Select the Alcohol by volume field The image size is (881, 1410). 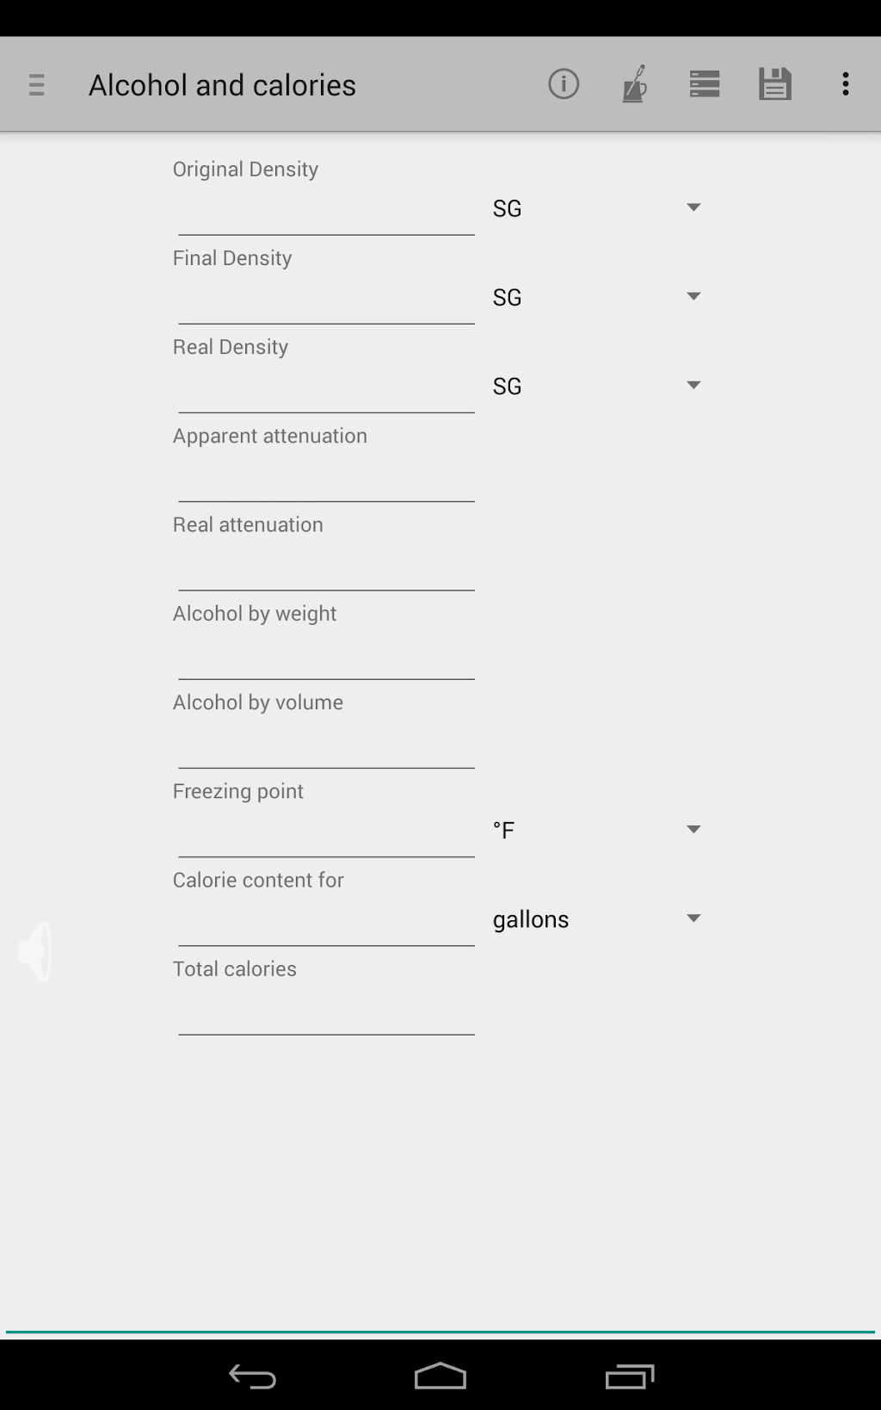coord(326,745)
